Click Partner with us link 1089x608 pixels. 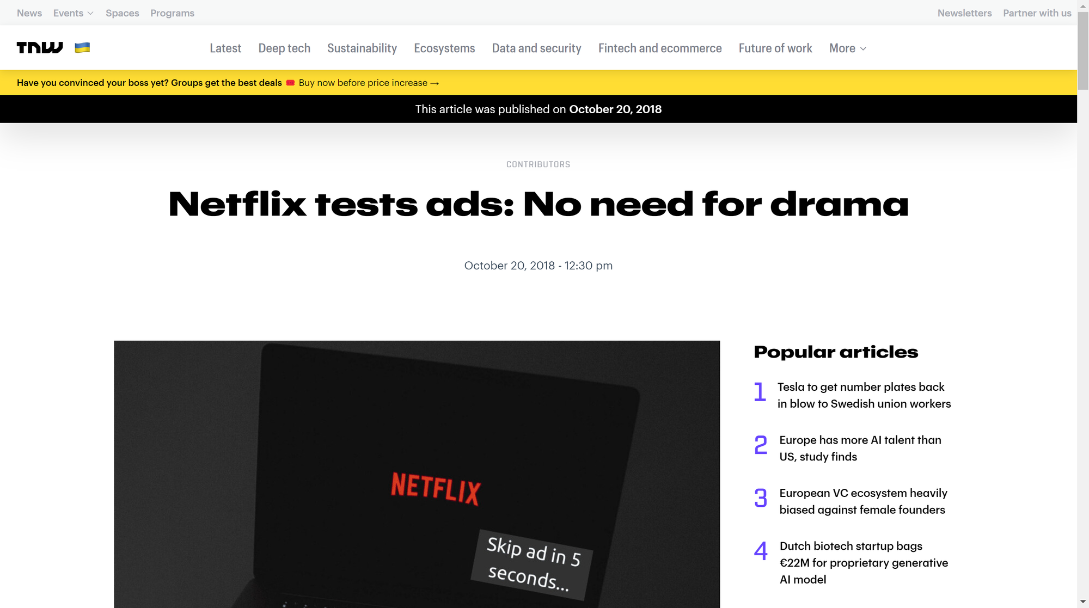click(x=1037, y=13)
